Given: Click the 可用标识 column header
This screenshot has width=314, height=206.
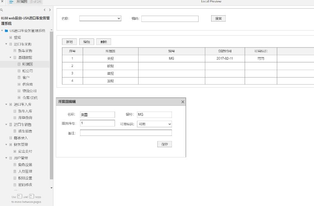Looking at the screenshot, I should click(261, 51).
